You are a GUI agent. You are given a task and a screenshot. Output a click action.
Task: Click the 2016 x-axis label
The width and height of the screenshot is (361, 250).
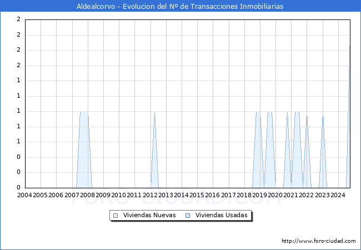point(213,195)
